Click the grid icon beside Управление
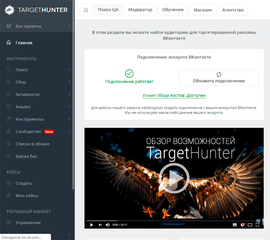 (9, 222)
